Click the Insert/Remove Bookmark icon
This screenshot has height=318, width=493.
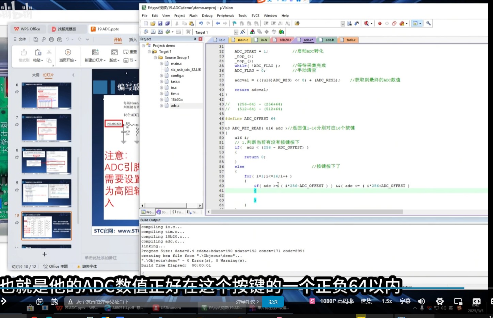(x=234, y=23)
